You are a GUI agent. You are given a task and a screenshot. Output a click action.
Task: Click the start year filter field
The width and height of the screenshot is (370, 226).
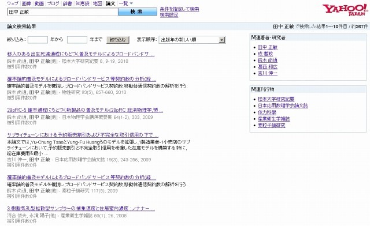(x=38, y=40)
